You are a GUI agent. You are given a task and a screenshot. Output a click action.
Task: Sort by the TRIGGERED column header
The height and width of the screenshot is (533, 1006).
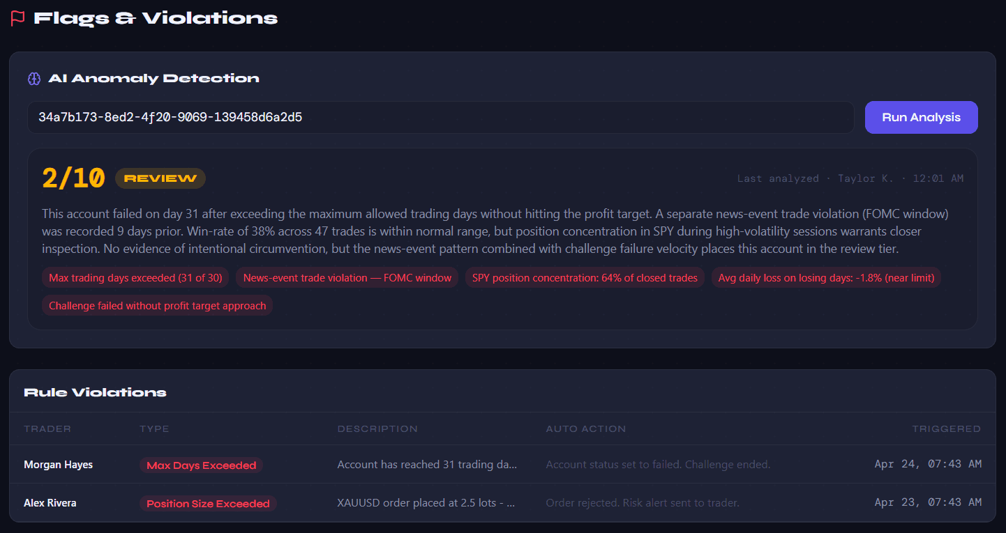(x=946, y=429)
